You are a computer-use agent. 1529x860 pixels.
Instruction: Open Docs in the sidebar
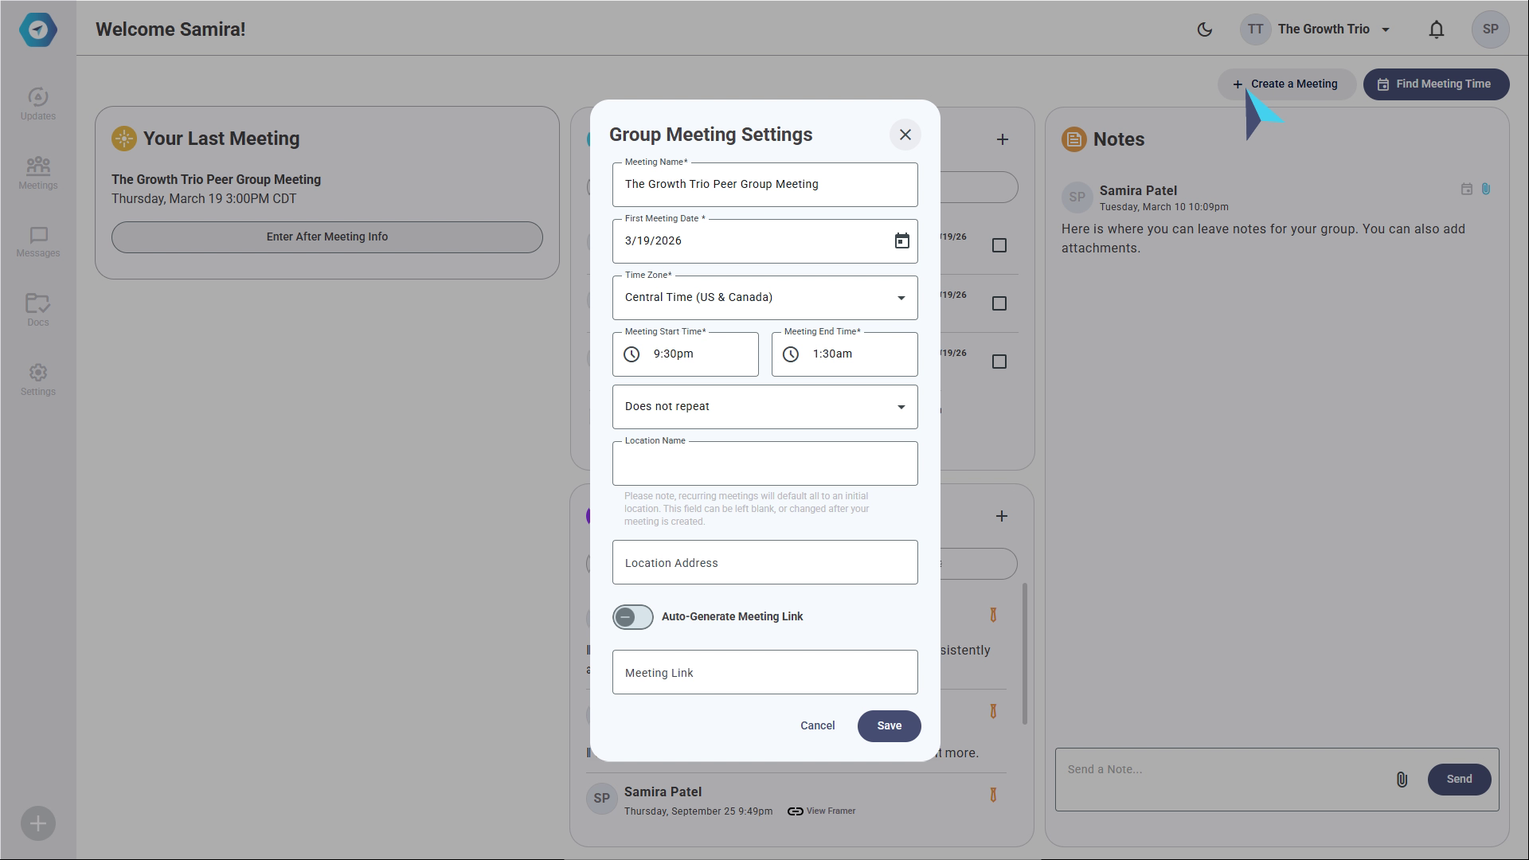(37, 310)
